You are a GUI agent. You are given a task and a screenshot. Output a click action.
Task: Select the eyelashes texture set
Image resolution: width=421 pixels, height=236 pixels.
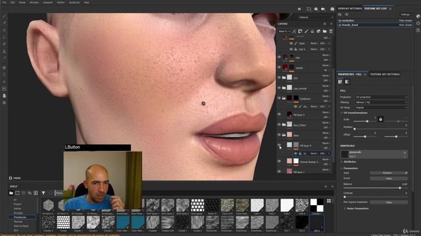375,20
